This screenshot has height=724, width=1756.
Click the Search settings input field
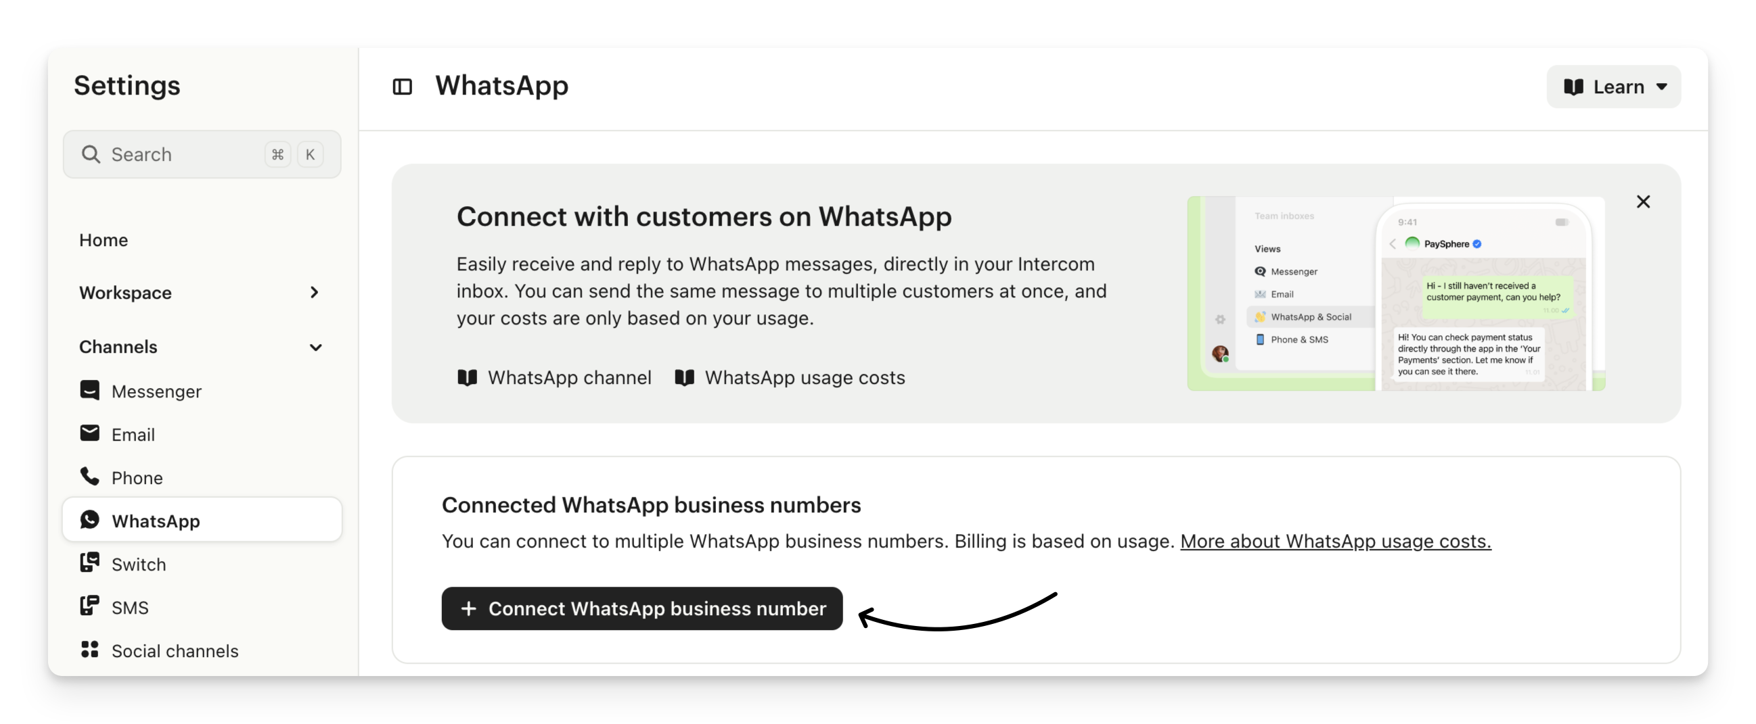click(x=202, y=155)
